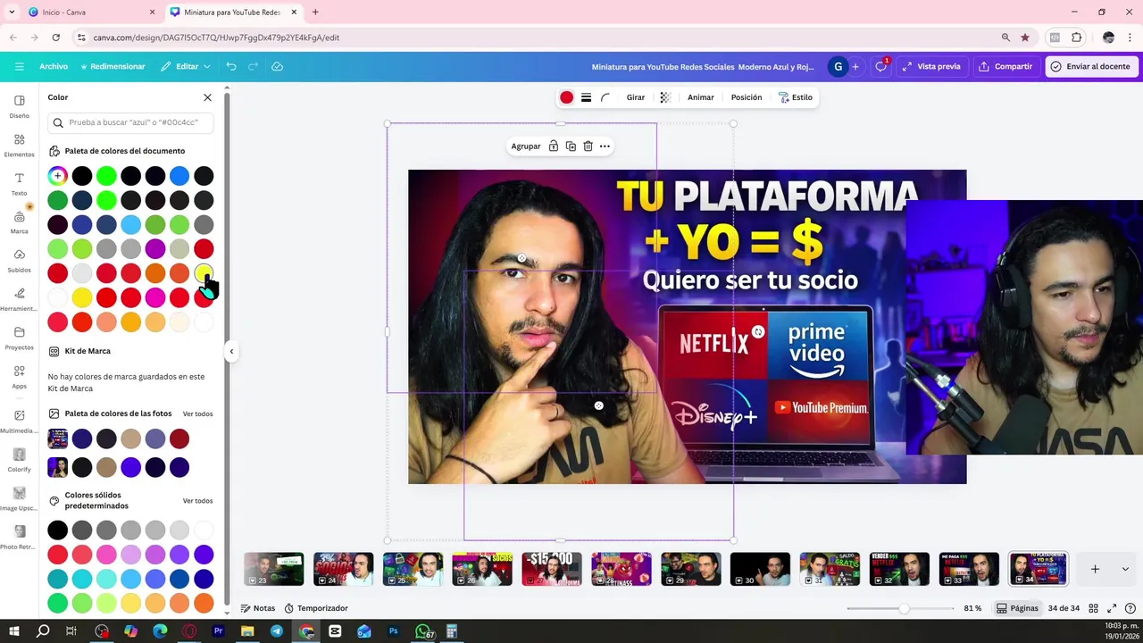This screenshot has width=1143, height=643.
Task: Open the grid view icon in footer
Action: tap(1093, 608)
